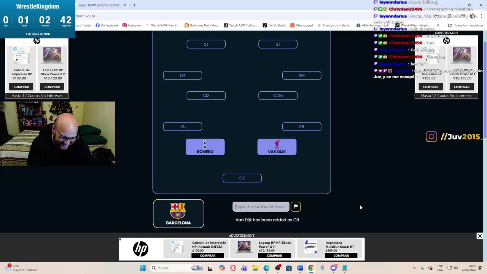Open the ESP LAA language switcher
The image size is (487, 274).
440,268
